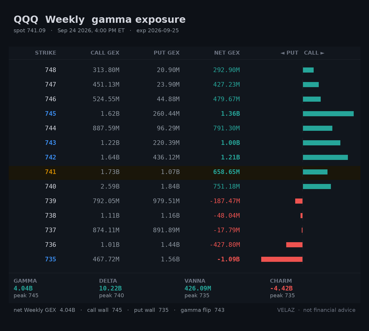Click call GEX value 467.72M
This screenshot has height=331, width=369.
[106, 260]
